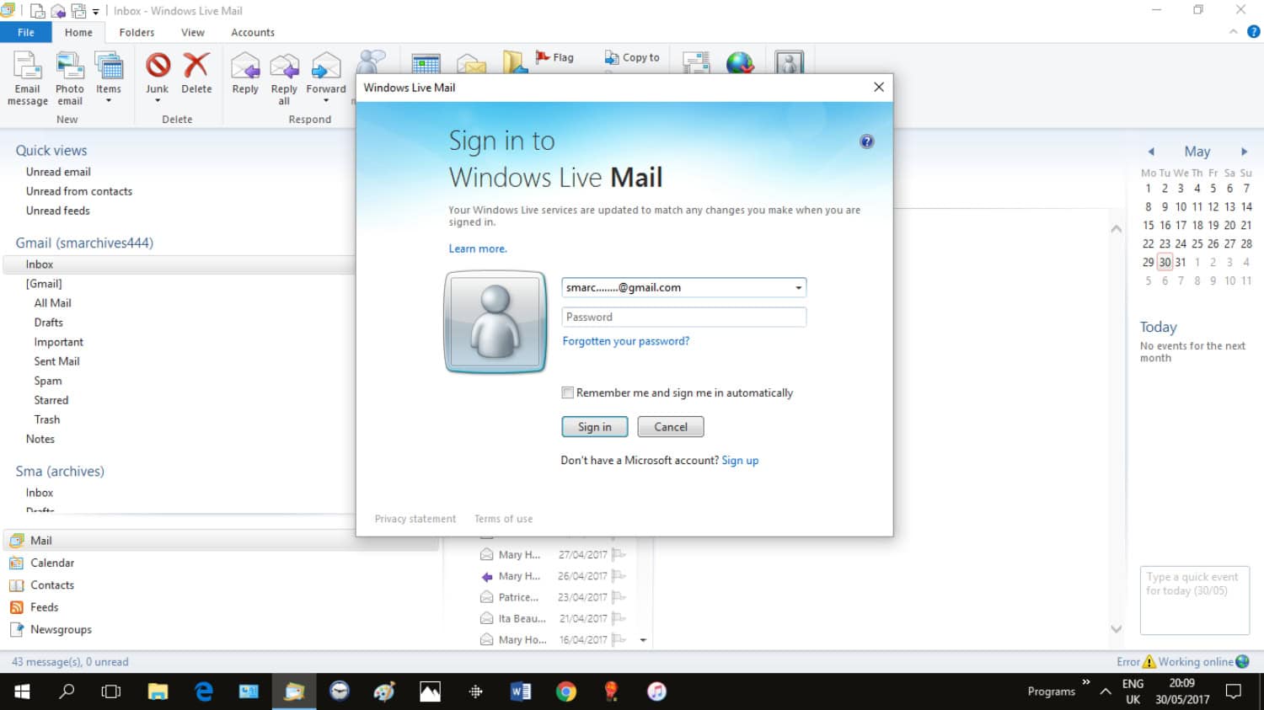
Task: Go to the previous month in the calendar
Action: pos(1151,152)
